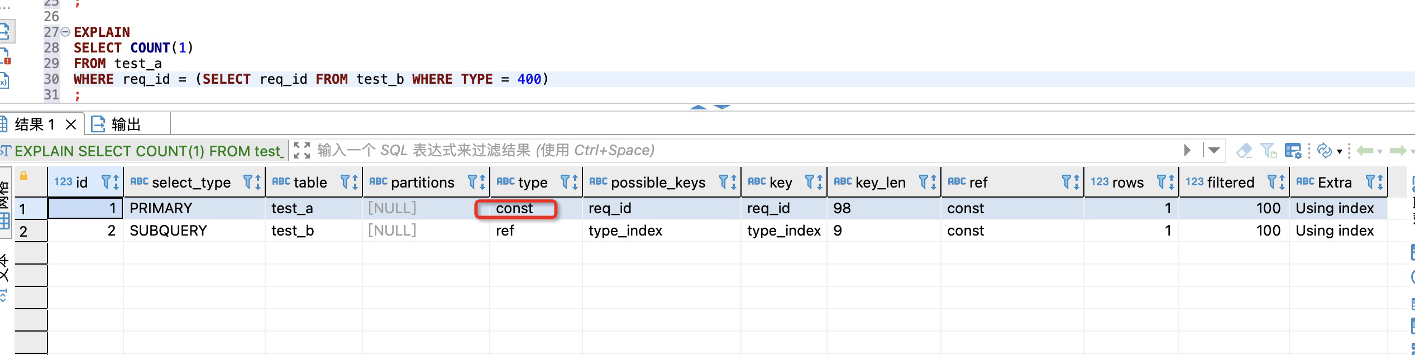Click the eraser icon to clear filters
The height and width of the screenshot is (355, 1415).
tap(1244, 150)
